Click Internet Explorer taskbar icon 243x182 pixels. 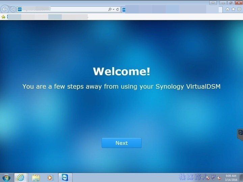[21, 178]
